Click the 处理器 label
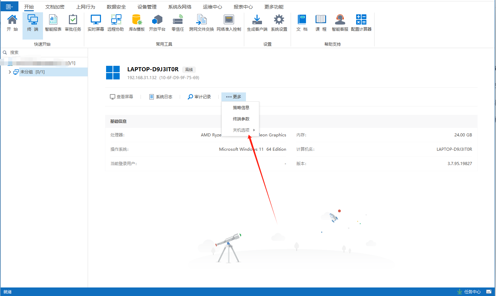 (118, 135)
